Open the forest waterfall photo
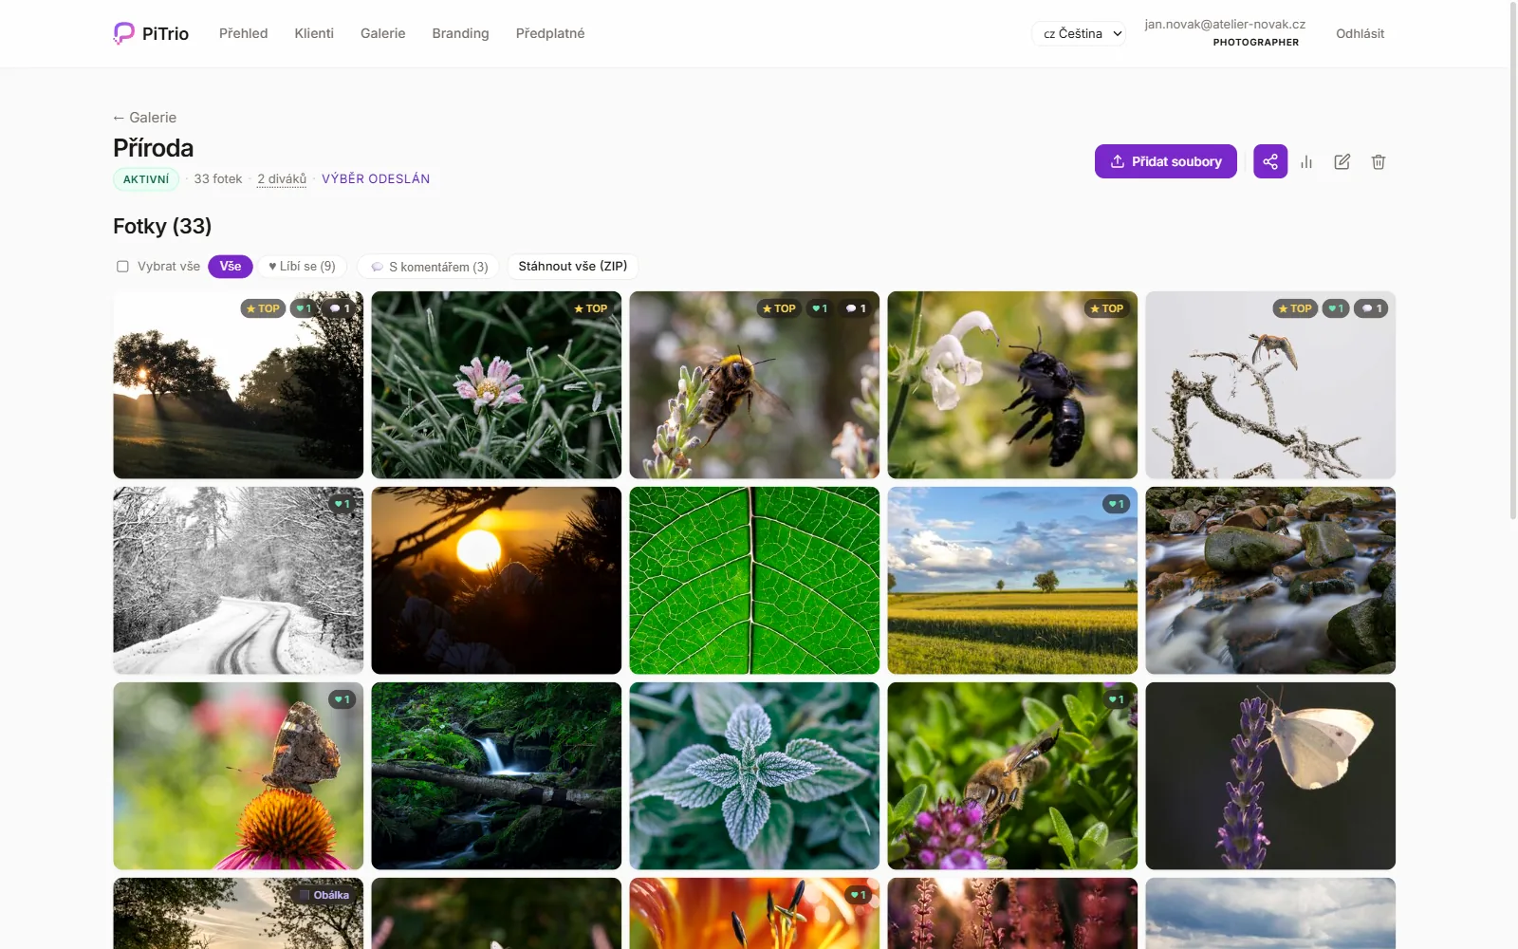 pos(496,776)
